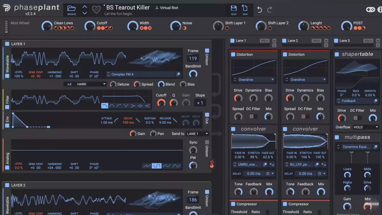Open Send to LANE 1 dropdown
Screen dimensions: 382x215
[198, 134]
